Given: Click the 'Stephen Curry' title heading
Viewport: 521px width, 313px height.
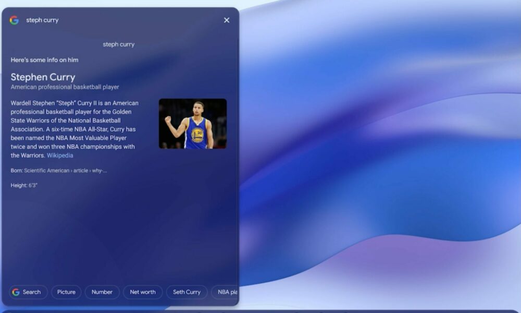Looking at the screenshot, I should pyautogui.click(x=43, y=77).
